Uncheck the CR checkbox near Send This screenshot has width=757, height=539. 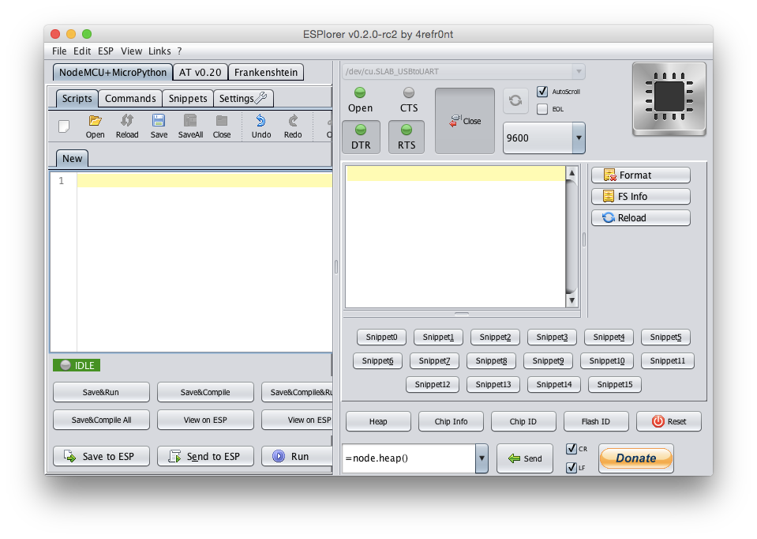pos(570,447)
